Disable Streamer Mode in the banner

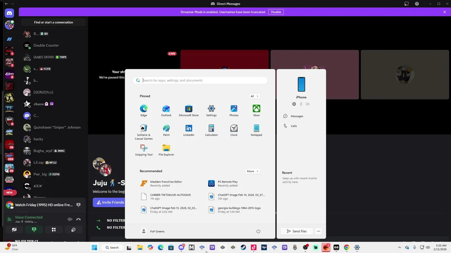click(276, 12)
